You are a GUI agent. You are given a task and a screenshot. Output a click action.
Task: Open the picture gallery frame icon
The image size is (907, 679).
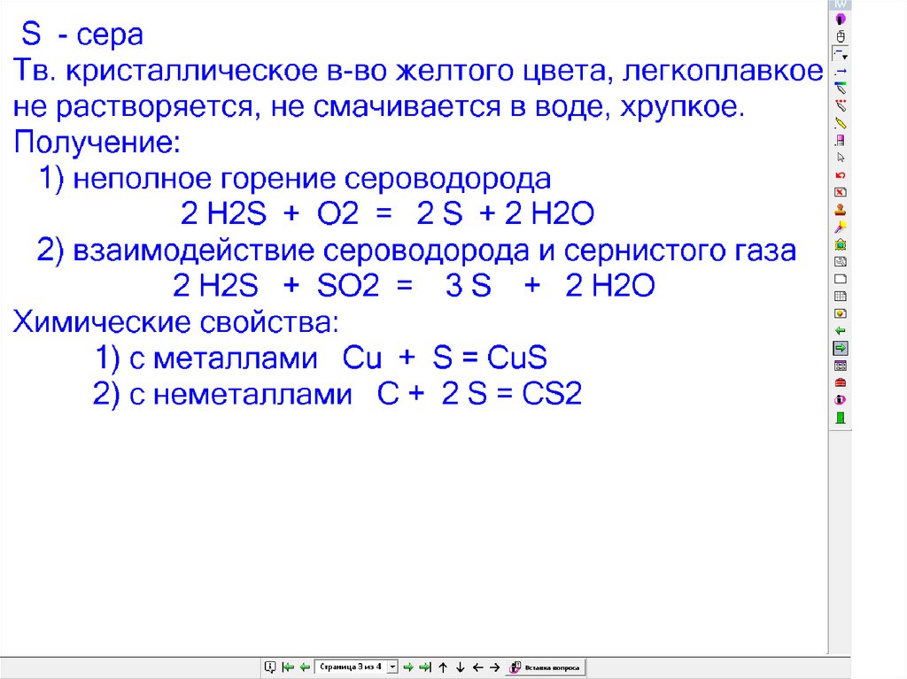click(x=841, y=244)
